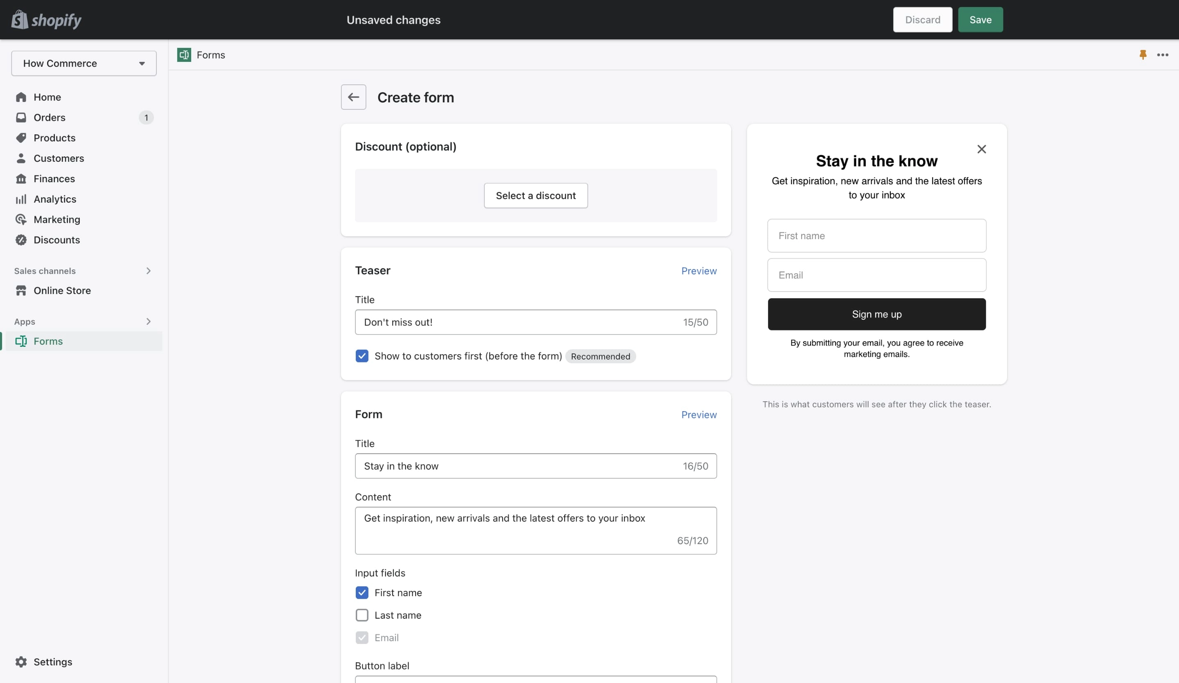Click Stay in the know preview heading
This screenshot has width=1179, height=683.
click(x=877, y=161)
